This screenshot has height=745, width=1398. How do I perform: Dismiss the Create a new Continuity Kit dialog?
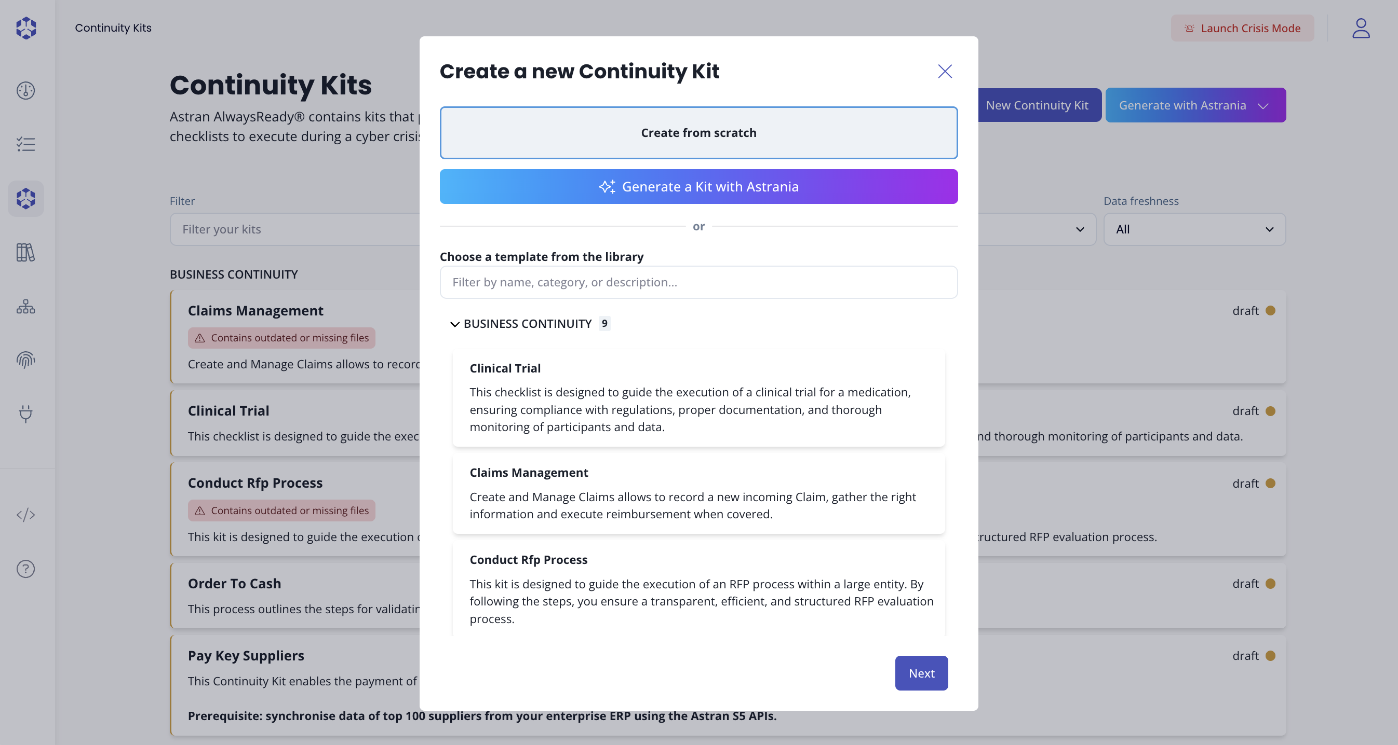(x=944, y=72)
